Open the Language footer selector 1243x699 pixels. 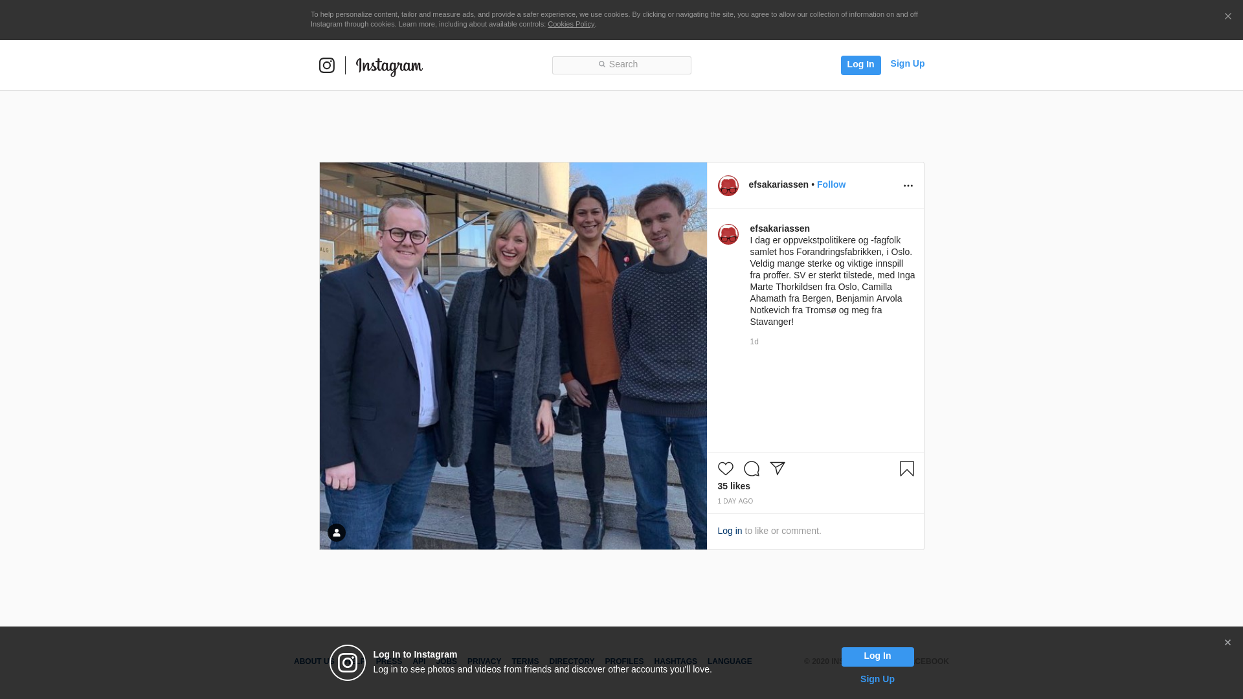[x=730, y=661]
